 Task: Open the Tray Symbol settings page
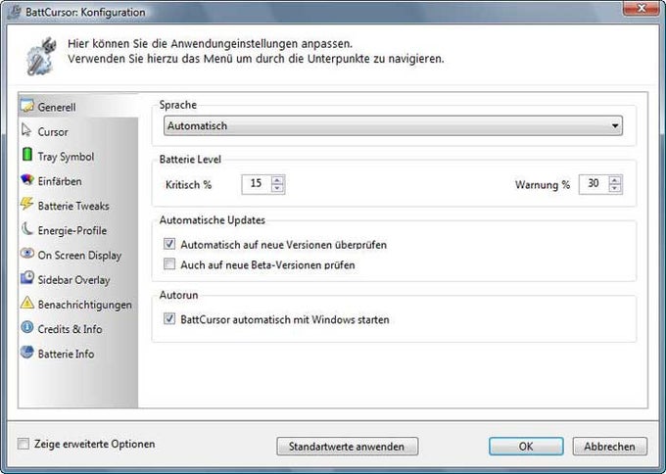(x=78, y=156)
